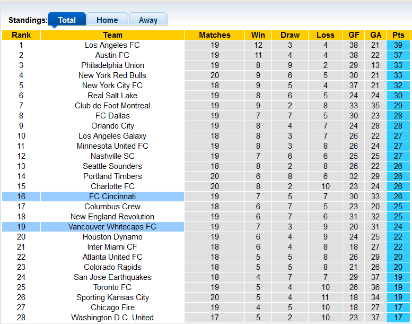
Task: Click Los Angeles FC's 39 points cell
Action: [x=398, y=45]
